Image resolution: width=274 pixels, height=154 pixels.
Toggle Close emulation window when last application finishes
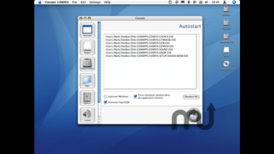coord(135,96)
